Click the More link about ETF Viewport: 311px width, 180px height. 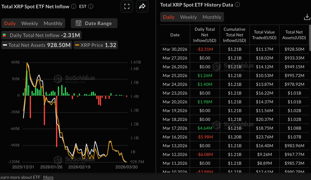[48, 177]
